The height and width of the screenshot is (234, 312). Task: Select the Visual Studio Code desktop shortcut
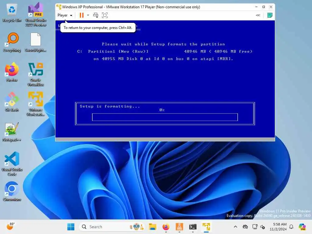12,164
